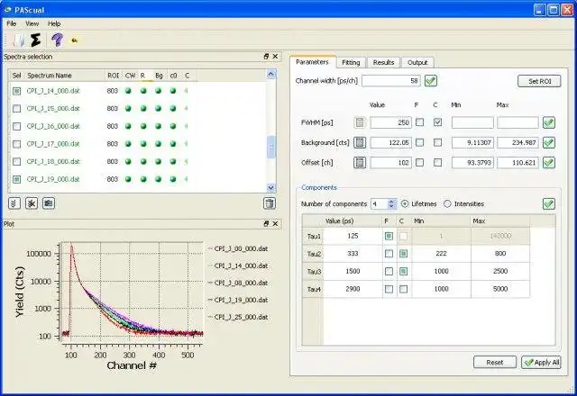Image resolution: width=577 pixels, height=396 pixels.
Task: Check selection box for CPI_J_15_000.dat
Action: coord(16,108)
